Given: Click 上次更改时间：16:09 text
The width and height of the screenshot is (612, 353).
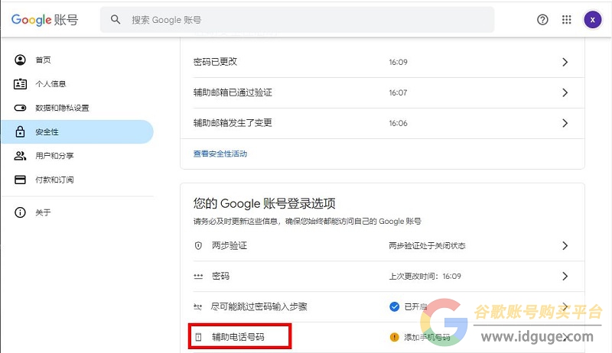Looking at the screenshot, I should [425, 277].
